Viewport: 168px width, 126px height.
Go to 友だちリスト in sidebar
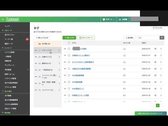(x=9, y=35)
